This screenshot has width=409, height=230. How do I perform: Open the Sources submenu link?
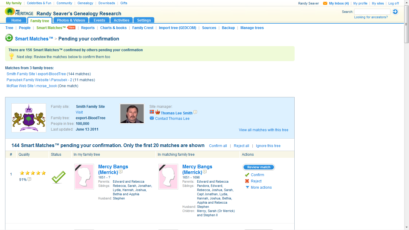tap(209, 28)
